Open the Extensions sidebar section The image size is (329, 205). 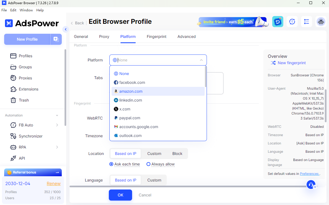(x=29, y=89)
